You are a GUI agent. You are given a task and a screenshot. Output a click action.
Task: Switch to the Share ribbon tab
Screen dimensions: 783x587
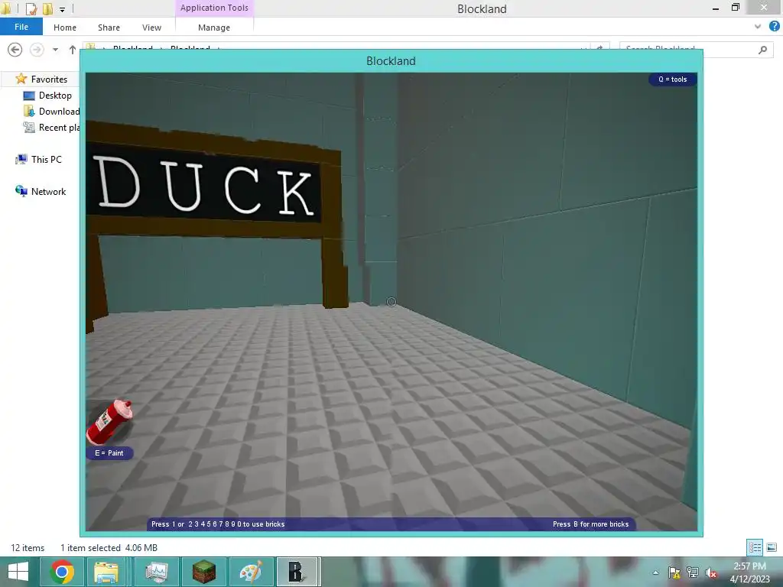pos(109,28)
